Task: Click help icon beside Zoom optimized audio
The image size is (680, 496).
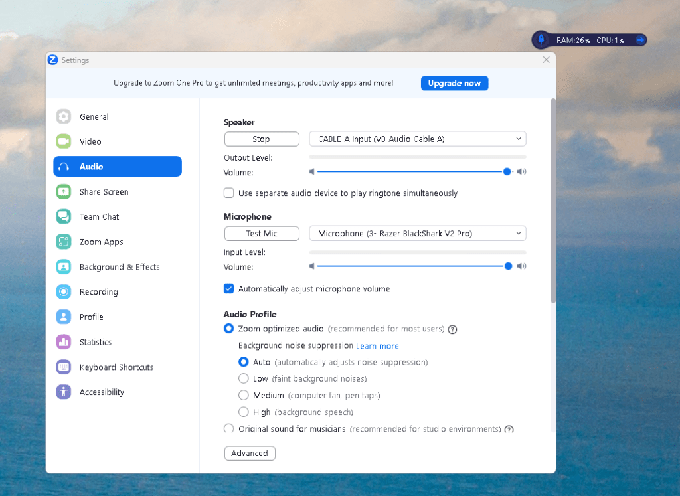Action: (x=452, y=329)
